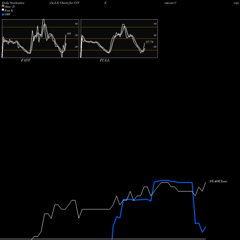Viewport: 240px width, 240px height.
Task: Click the '20' axis label in FULL chart
Action: [x=155, y=47]
